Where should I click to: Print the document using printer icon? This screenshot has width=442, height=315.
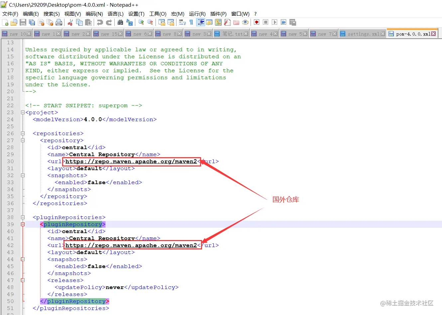click(59, 22)
